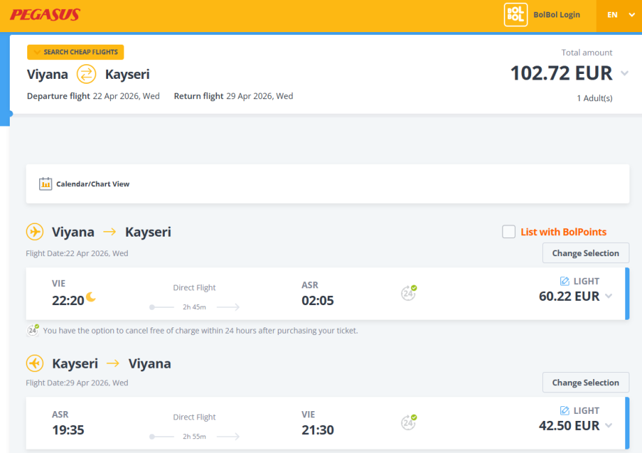The image size is (642, 453).
Task: Expand the total amount 102.72 EUR chevron
Action: [x=625, y=73]
